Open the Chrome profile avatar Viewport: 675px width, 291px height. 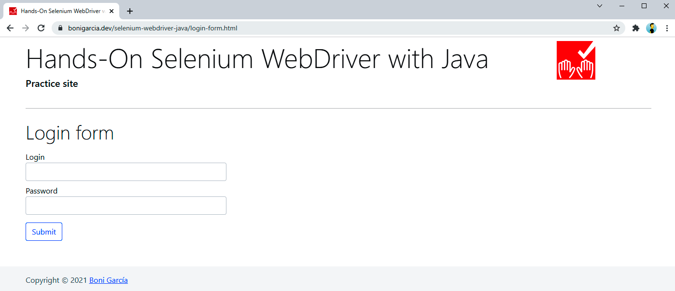click(x=651, y=28)
